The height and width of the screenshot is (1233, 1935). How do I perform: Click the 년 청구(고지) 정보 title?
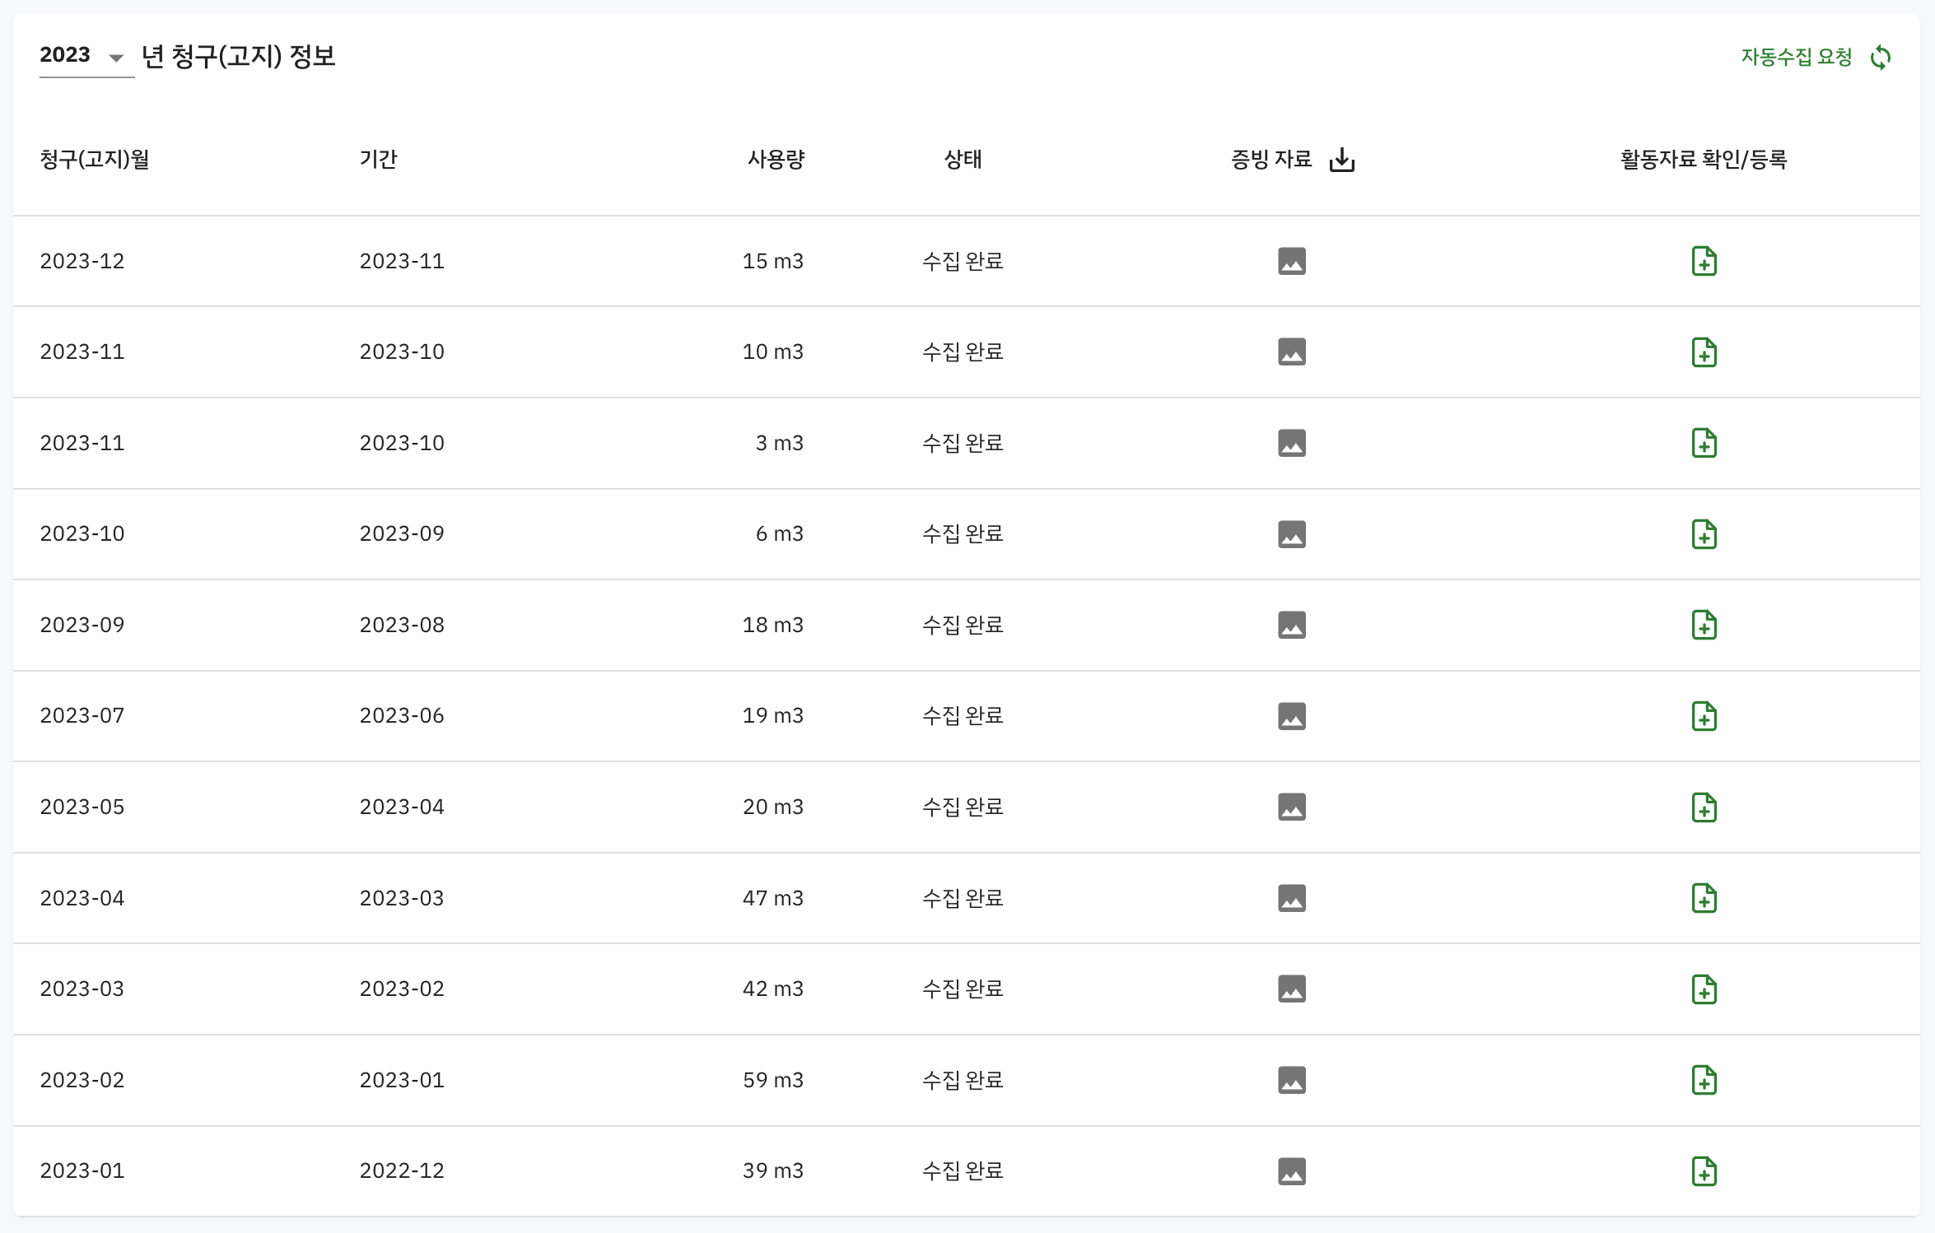tap(239, 57)
